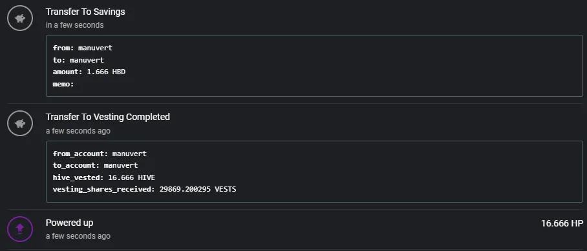Image resolution: width=587 pixels, height=251 pixels.
Task: Select the from_account manuvert line
Action: coord(100,154)
